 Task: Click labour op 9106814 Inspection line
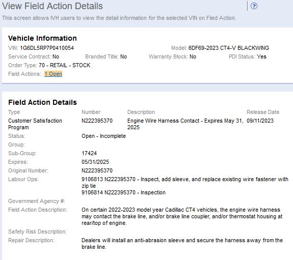tap(123, 192)
